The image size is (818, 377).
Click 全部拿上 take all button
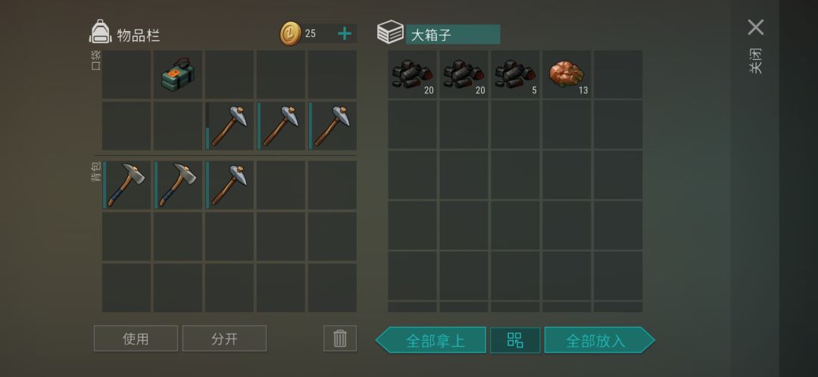(432, 341)
